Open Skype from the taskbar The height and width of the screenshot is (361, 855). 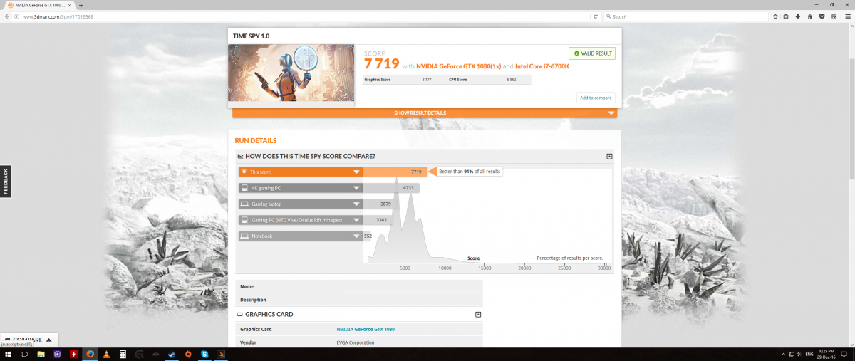(x=204, y=354)
